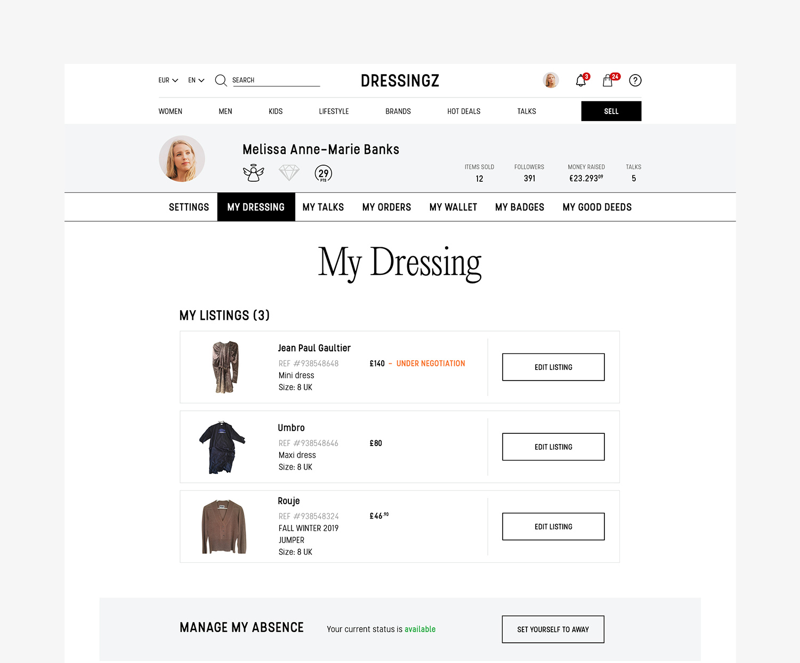
Task: Click the 29 PTS points icon
Action: (323, 173)
